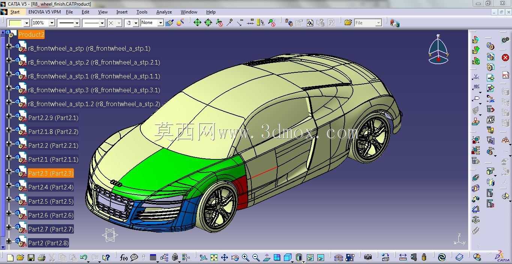Open the Capture camera tool
Image resolution: width=512 pixels, height=264 pixels.
coord(368,258)
